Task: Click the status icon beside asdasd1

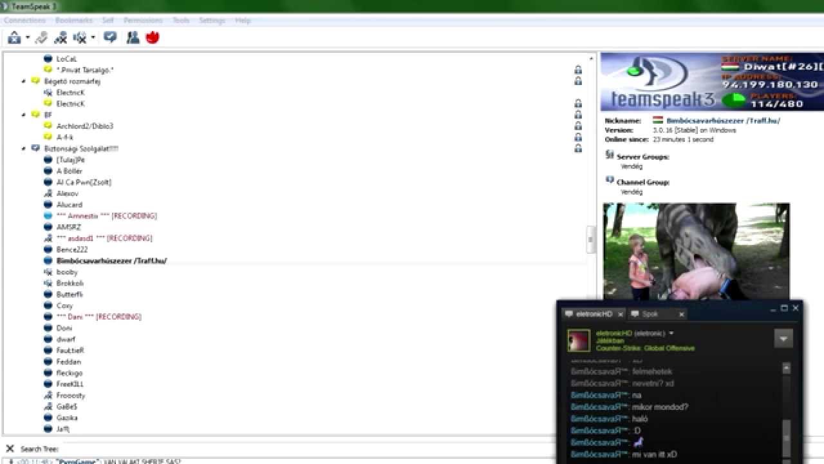Action: pos(48,238)
